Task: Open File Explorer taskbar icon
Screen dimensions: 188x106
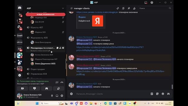Action: pos(91,103)
